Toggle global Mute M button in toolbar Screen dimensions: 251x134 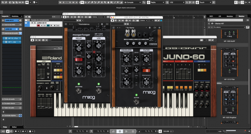60,2
